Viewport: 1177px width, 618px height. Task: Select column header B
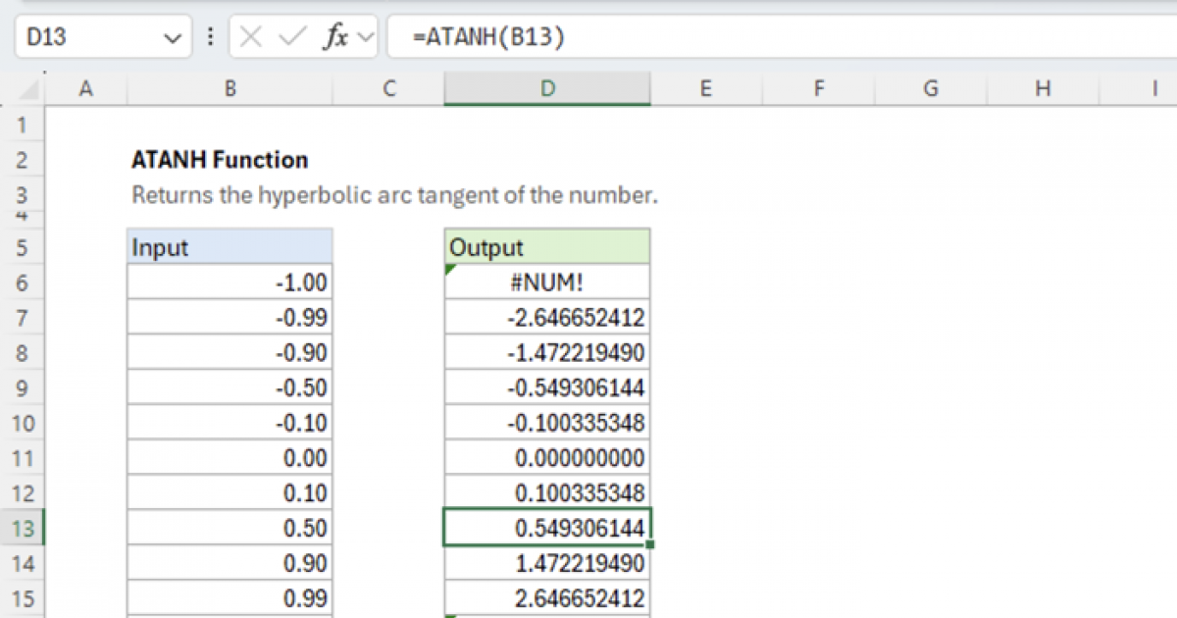230,88
